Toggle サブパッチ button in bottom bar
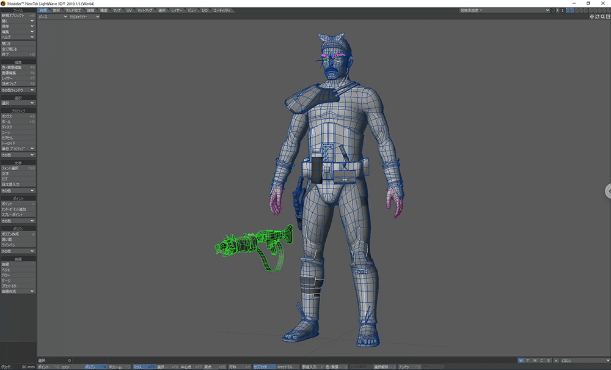Screen dimensions: 611x370 click(x=264, y=368)
